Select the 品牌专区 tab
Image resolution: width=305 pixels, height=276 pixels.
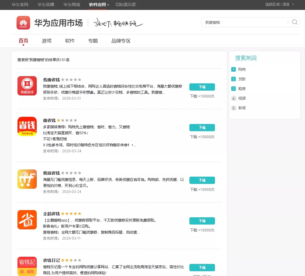121,41
